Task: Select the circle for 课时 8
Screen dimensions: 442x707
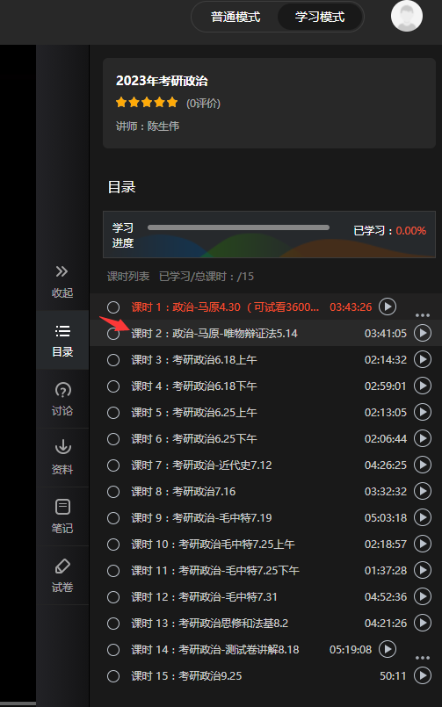Action: point(113,492)
